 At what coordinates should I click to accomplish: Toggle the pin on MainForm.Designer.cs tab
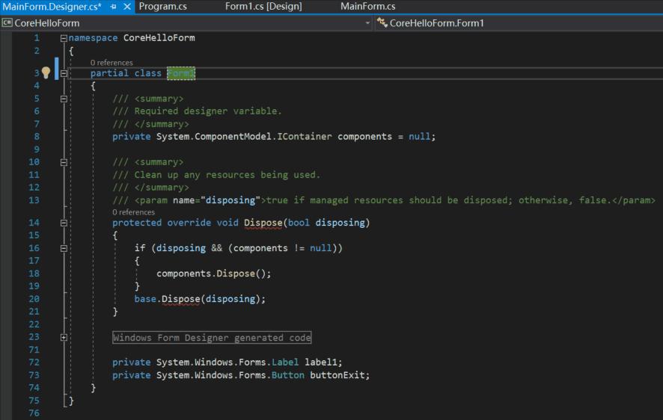[x=113, y=7]
